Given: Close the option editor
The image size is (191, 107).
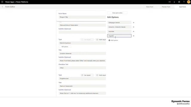Looking at the screenshot, I should (x=117, y=13).
